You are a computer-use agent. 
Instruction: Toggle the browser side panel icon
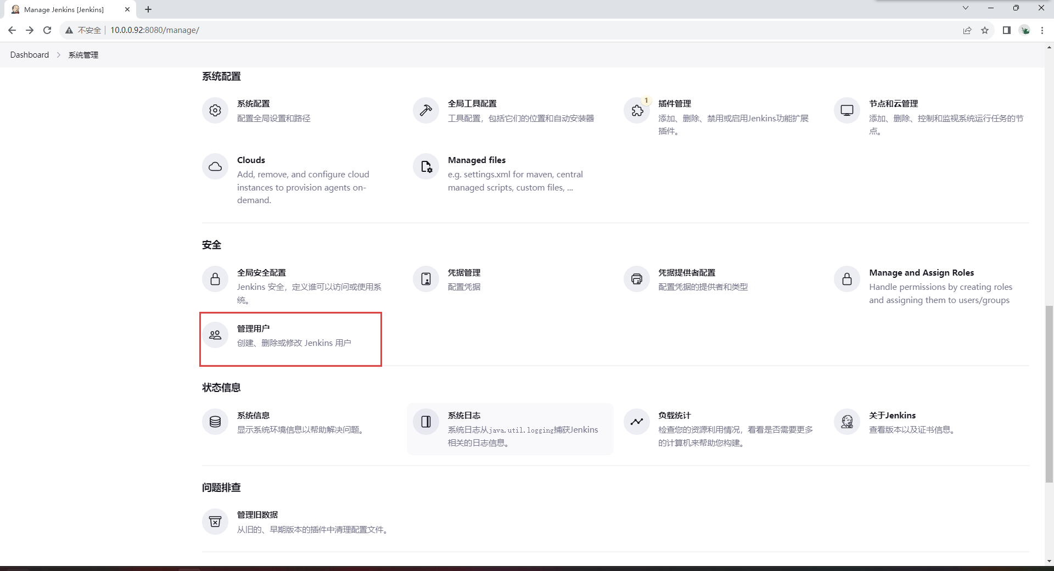[x=1007, y=30]
